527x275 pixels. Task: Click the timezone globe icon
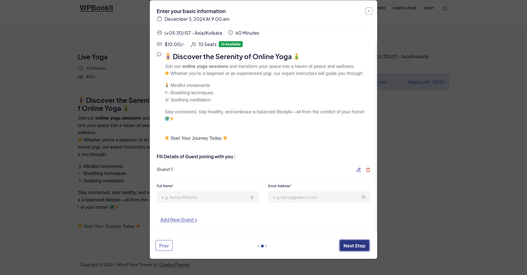point(160,33)
